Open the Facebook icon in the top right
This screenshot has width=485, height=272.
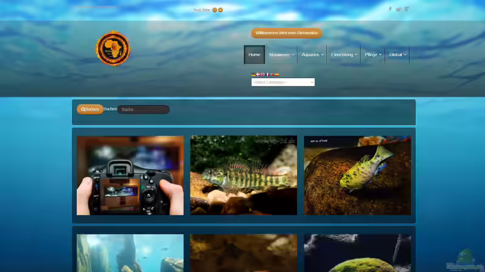390,9
